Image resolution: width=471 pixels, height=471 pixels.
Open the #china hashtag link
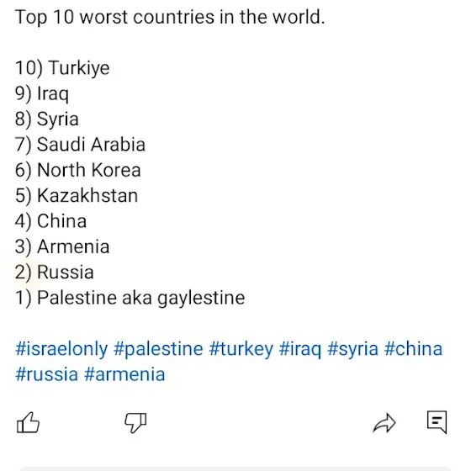(x=413, y=349)
